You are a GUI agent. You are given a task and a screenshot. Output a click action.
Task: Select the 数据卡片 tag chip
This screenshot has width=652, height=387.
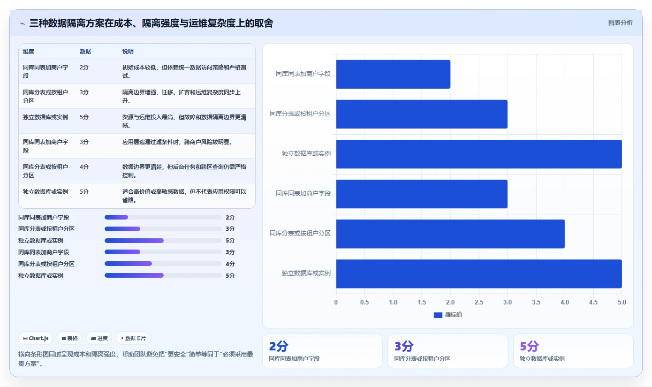click(x=133, y=338)
